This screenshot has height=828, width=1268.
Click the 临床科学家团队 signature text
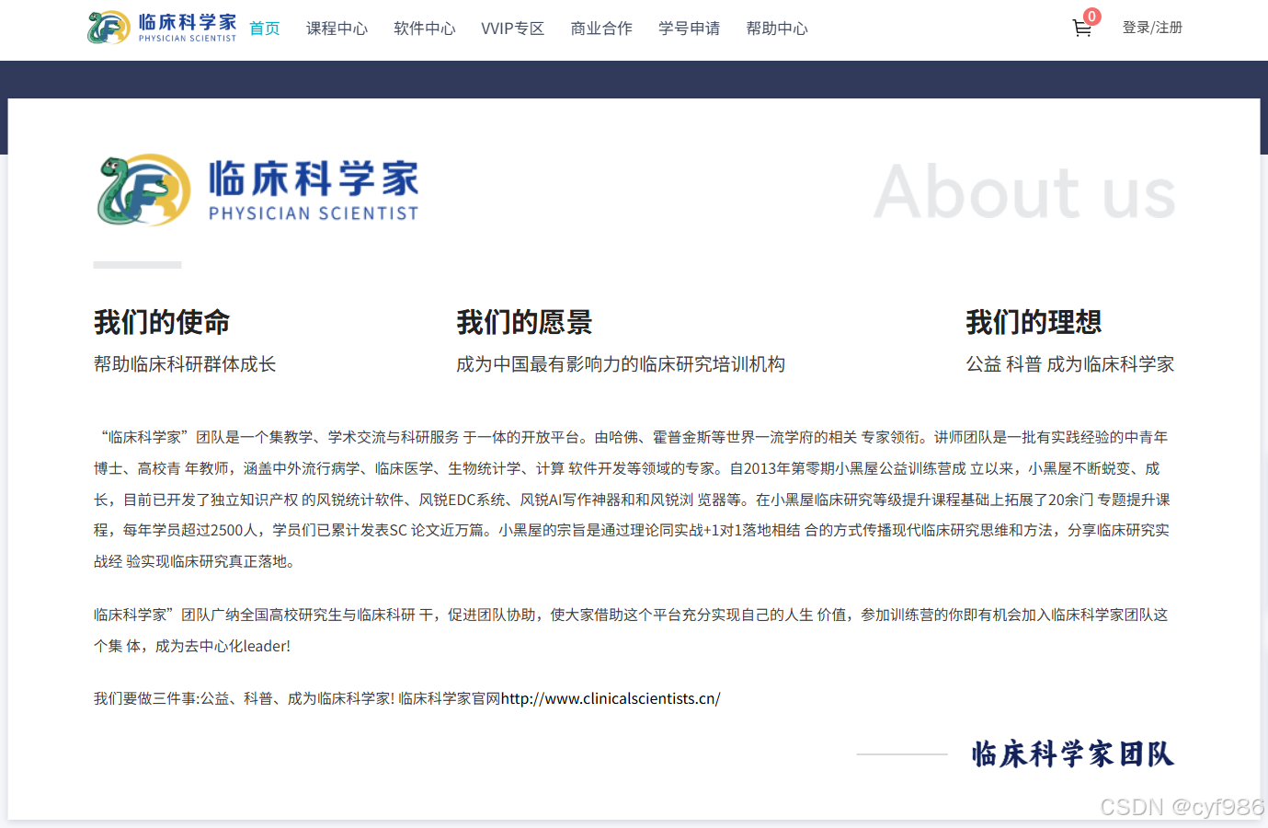point(1073,754)
